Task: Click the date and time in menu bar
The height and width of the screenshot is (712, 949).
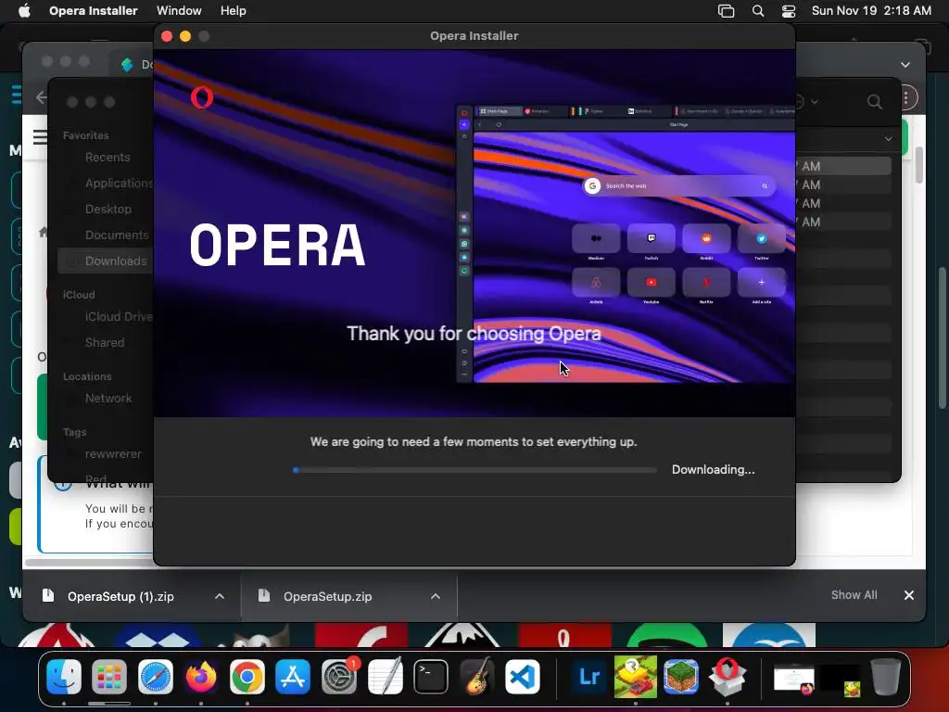Action: click(x=871, y=10)
